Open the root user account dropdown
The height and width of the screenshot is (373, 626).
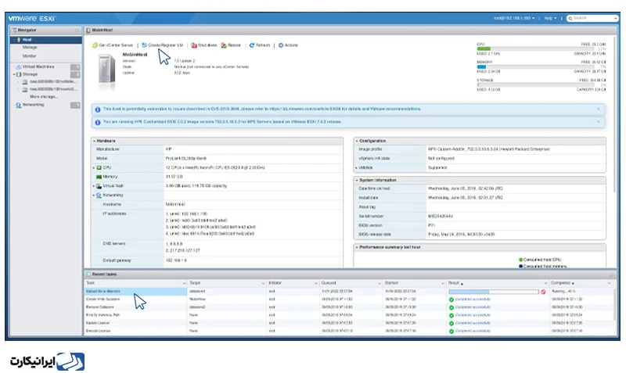[514, 18]
